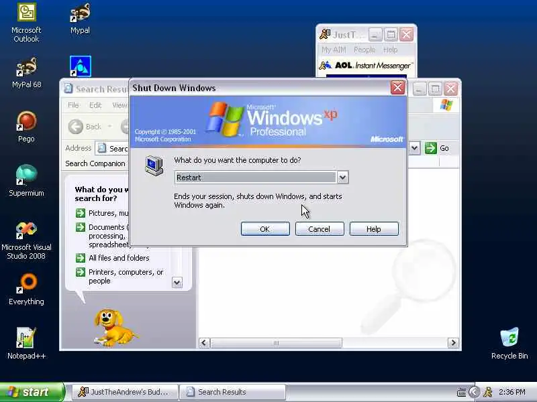Confirm restart with the OK button
This screenshot has height=402, width=537.
click(265, 229)
